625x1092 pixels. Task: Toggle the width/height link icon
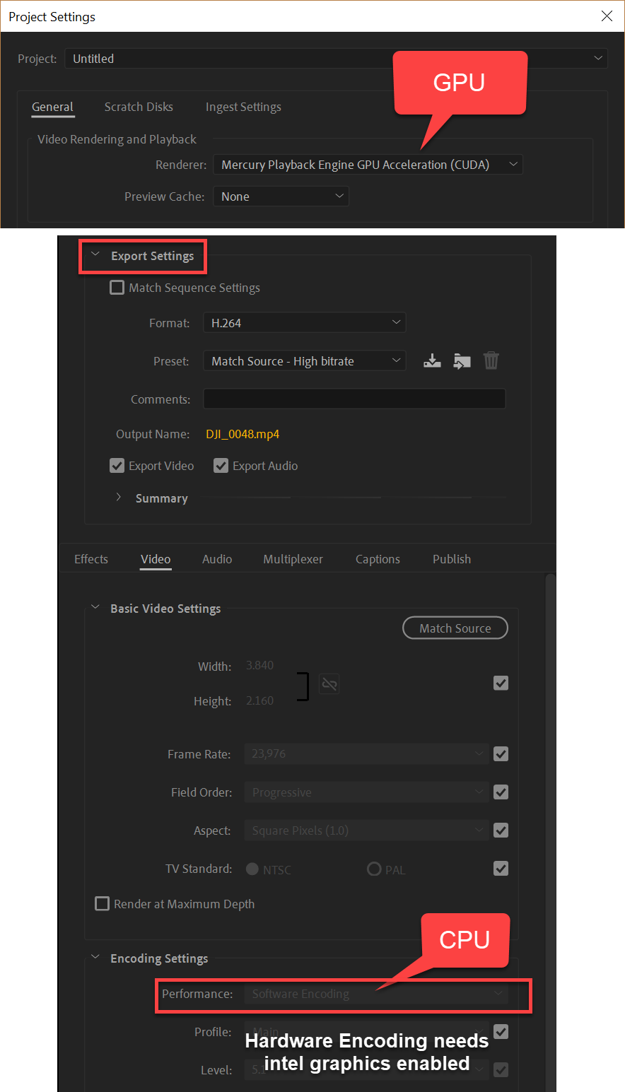(329, 683)
